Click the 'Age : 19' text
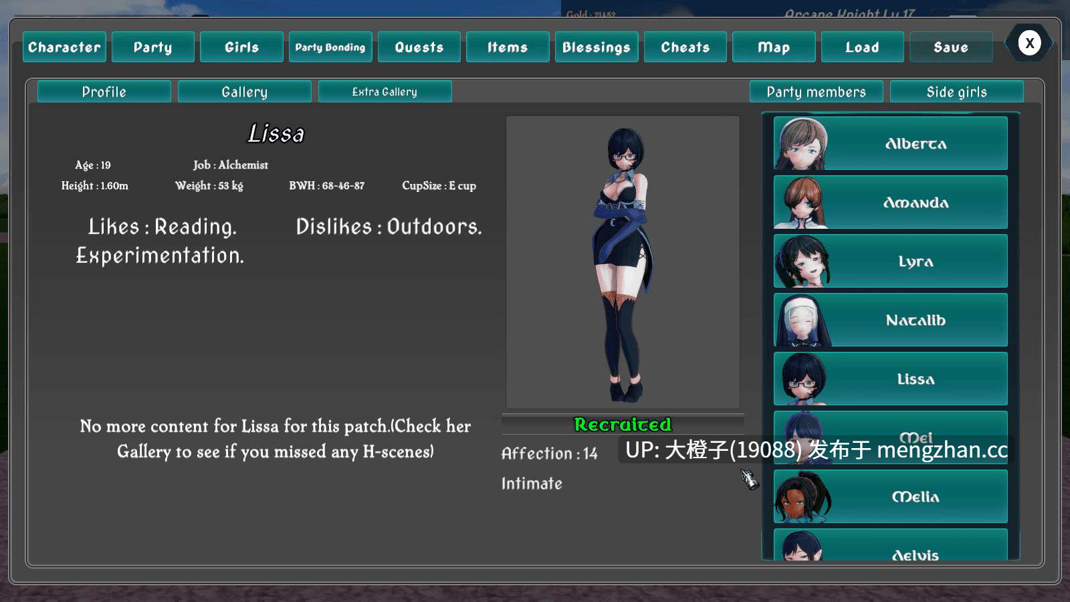 click(93, 165)
